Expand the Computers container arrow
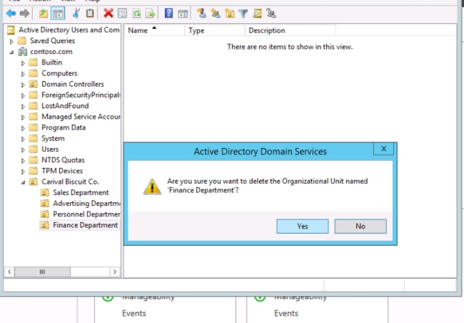 [x=23, y=74]
